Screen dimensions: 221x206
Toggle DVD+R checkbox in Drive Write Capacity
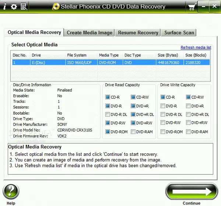pyautogui.click(x=188, y=106)
